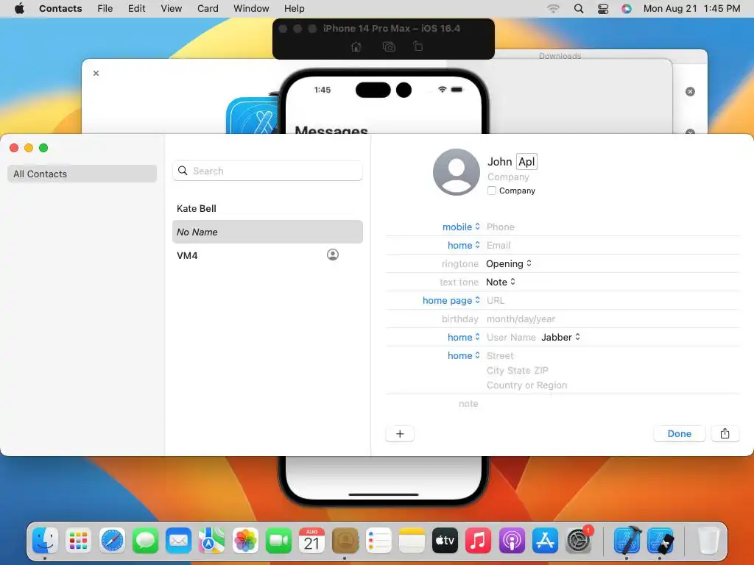The image size is (754, 565).
Task: Click the date and time in menu bar
Action: pyautogui.click(x=691, y=9)
